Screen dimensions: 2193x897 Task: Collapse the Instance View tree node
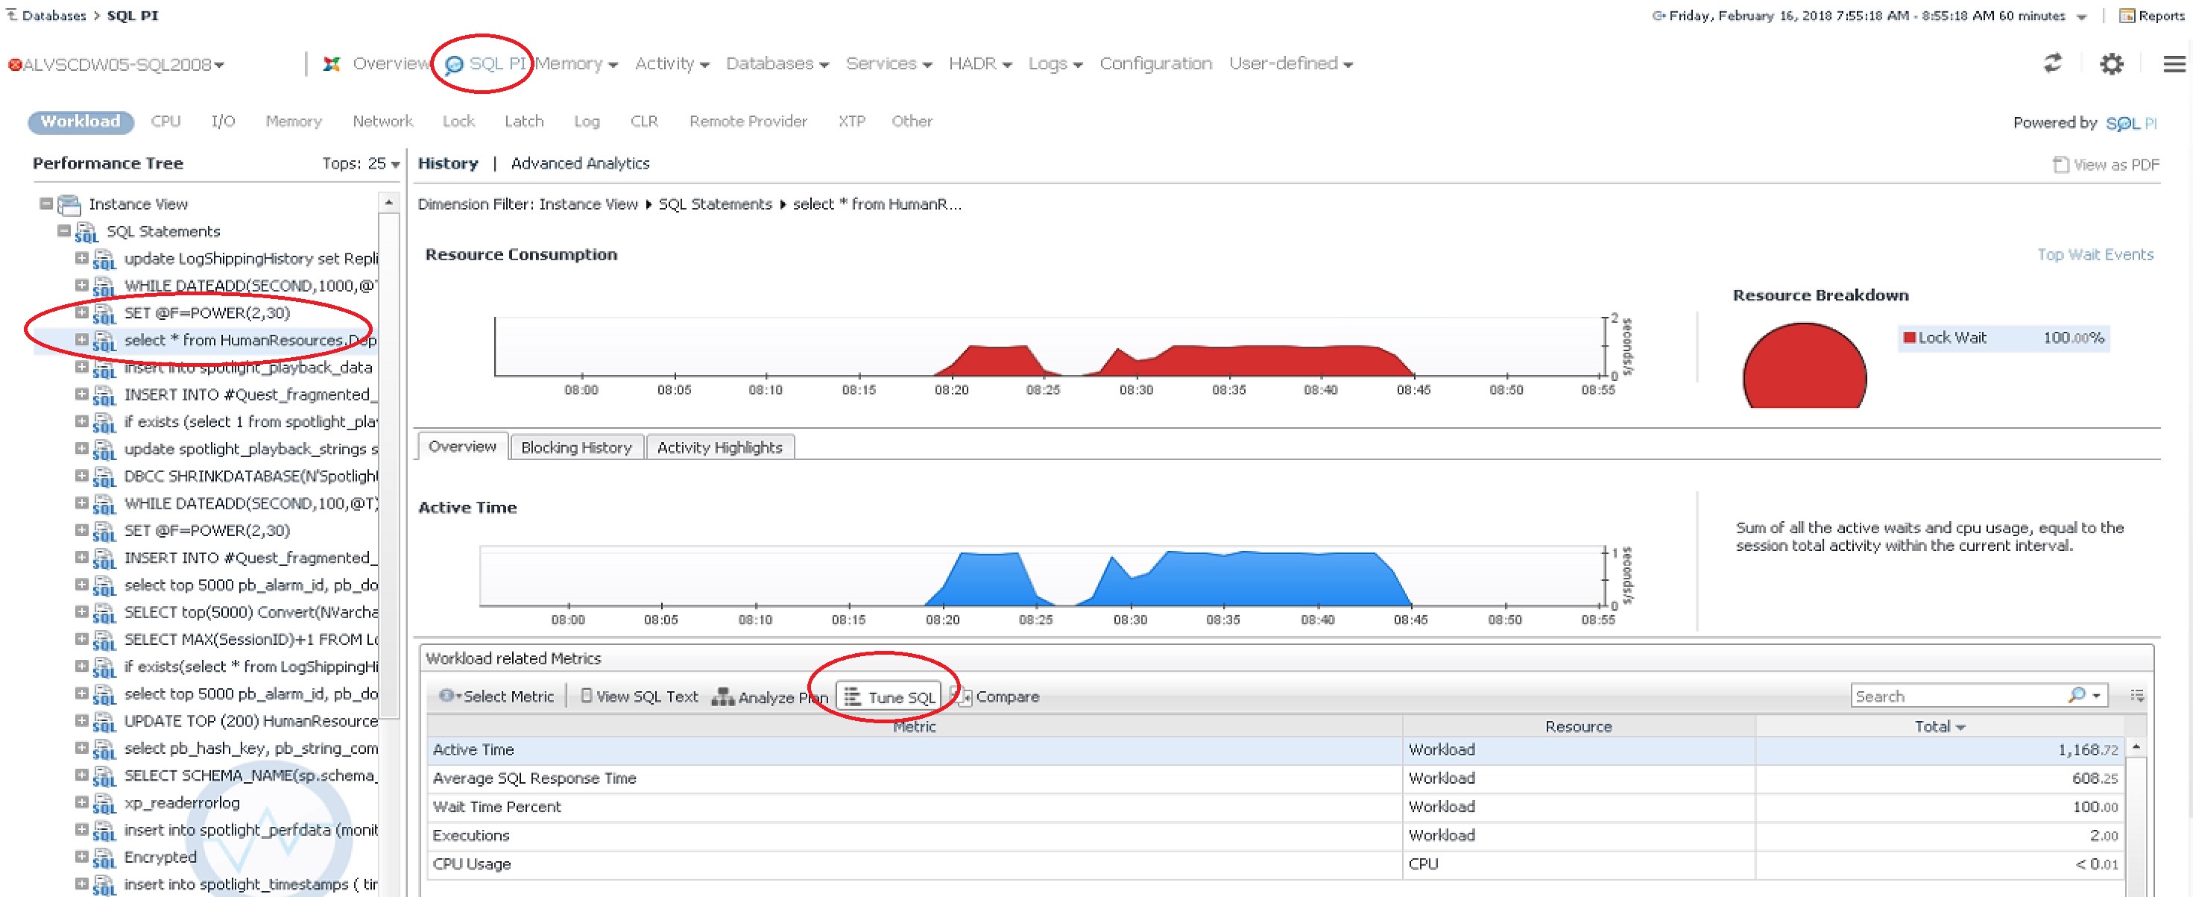pyautogui.click(x=46, y=204)
